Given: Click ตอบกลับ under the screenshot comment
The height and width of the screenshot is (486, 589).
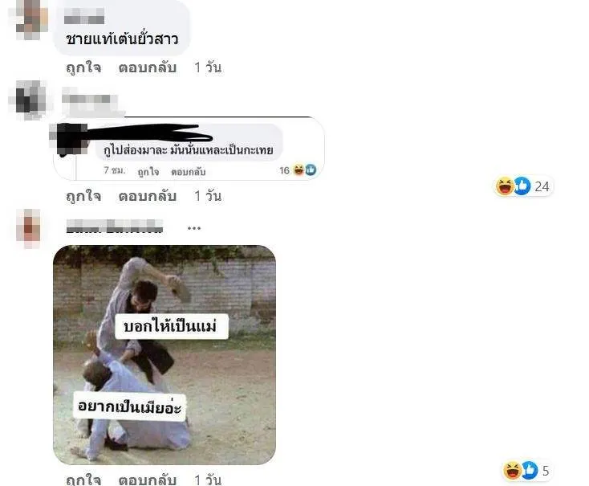Looking at the screenshot, I should click(x=148, y=196).
